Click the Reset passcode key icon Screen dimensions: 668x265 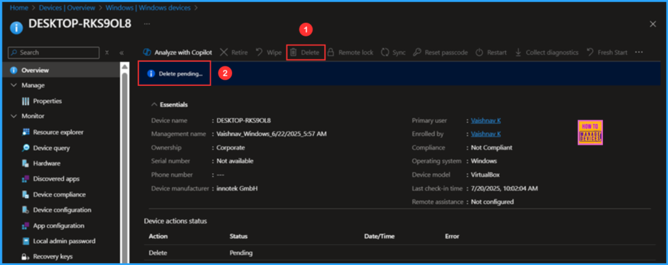(x=417, y=52)
